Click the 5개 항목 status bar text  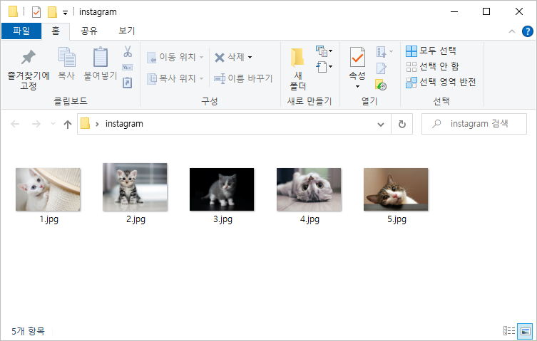(x=28, y=331)
